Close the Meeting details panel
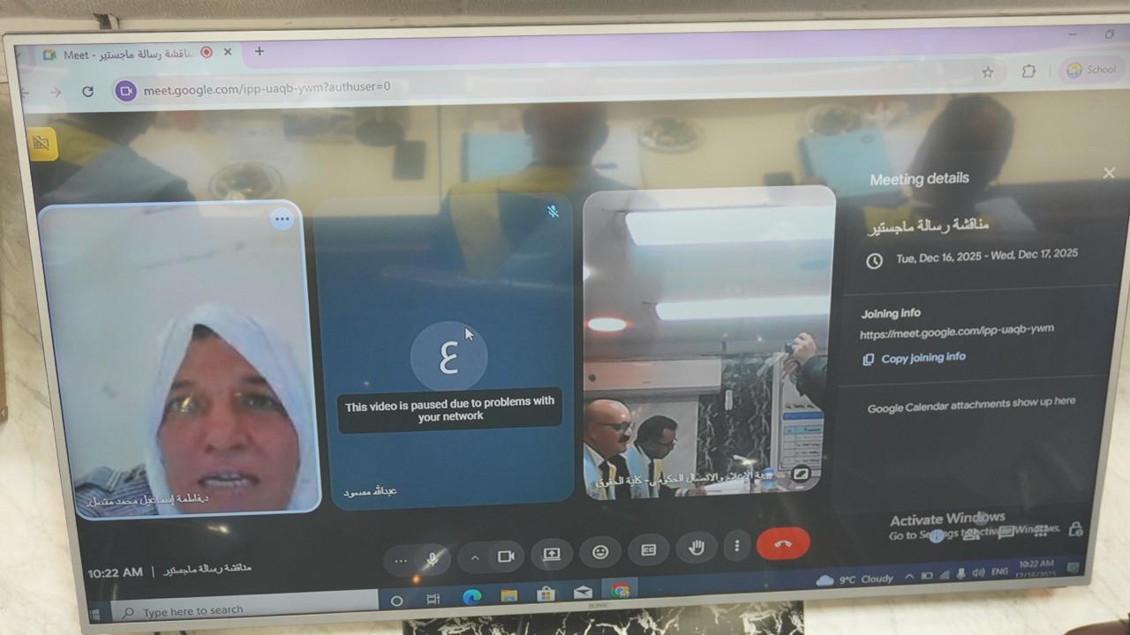 tap(1109, 174)
